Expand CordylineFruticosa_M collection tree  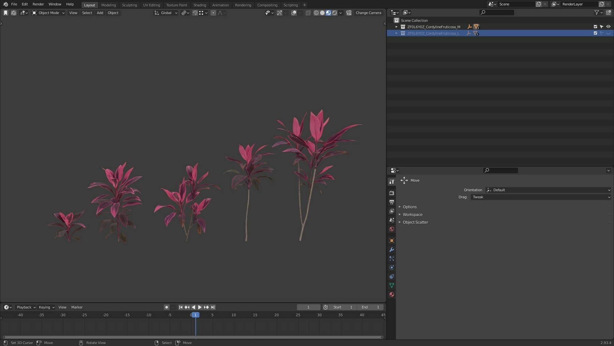(396, 27)
